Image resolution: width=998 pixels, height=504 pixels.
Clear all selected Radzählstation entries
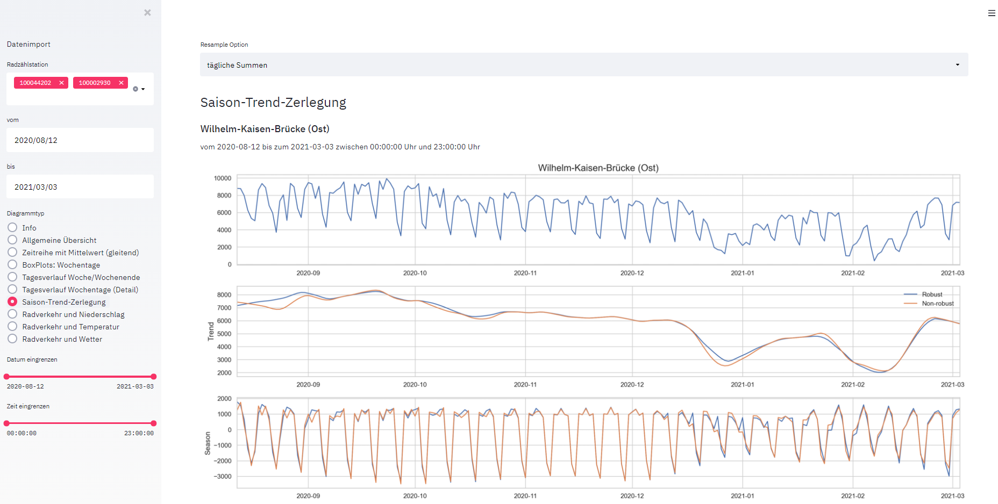click(136, 89)
